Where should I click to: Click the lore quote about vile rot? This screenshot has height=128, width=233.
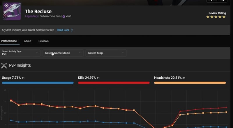coord(28,30)
